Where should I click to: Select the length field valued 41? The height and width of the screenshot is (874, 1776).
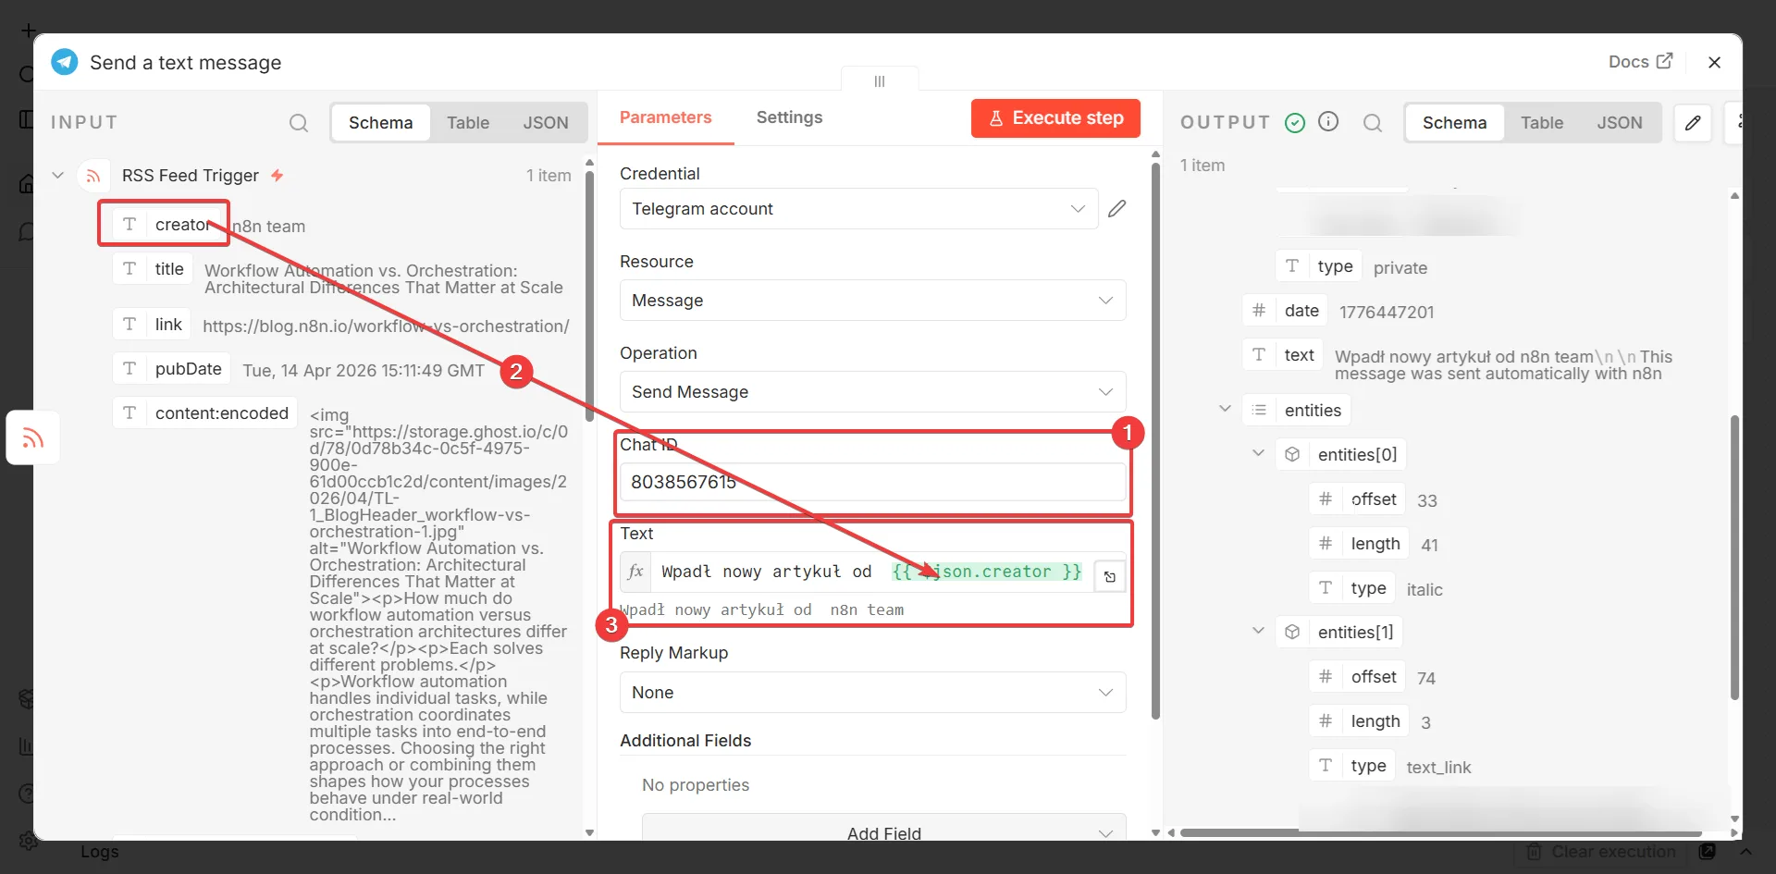click(1359, 544)
